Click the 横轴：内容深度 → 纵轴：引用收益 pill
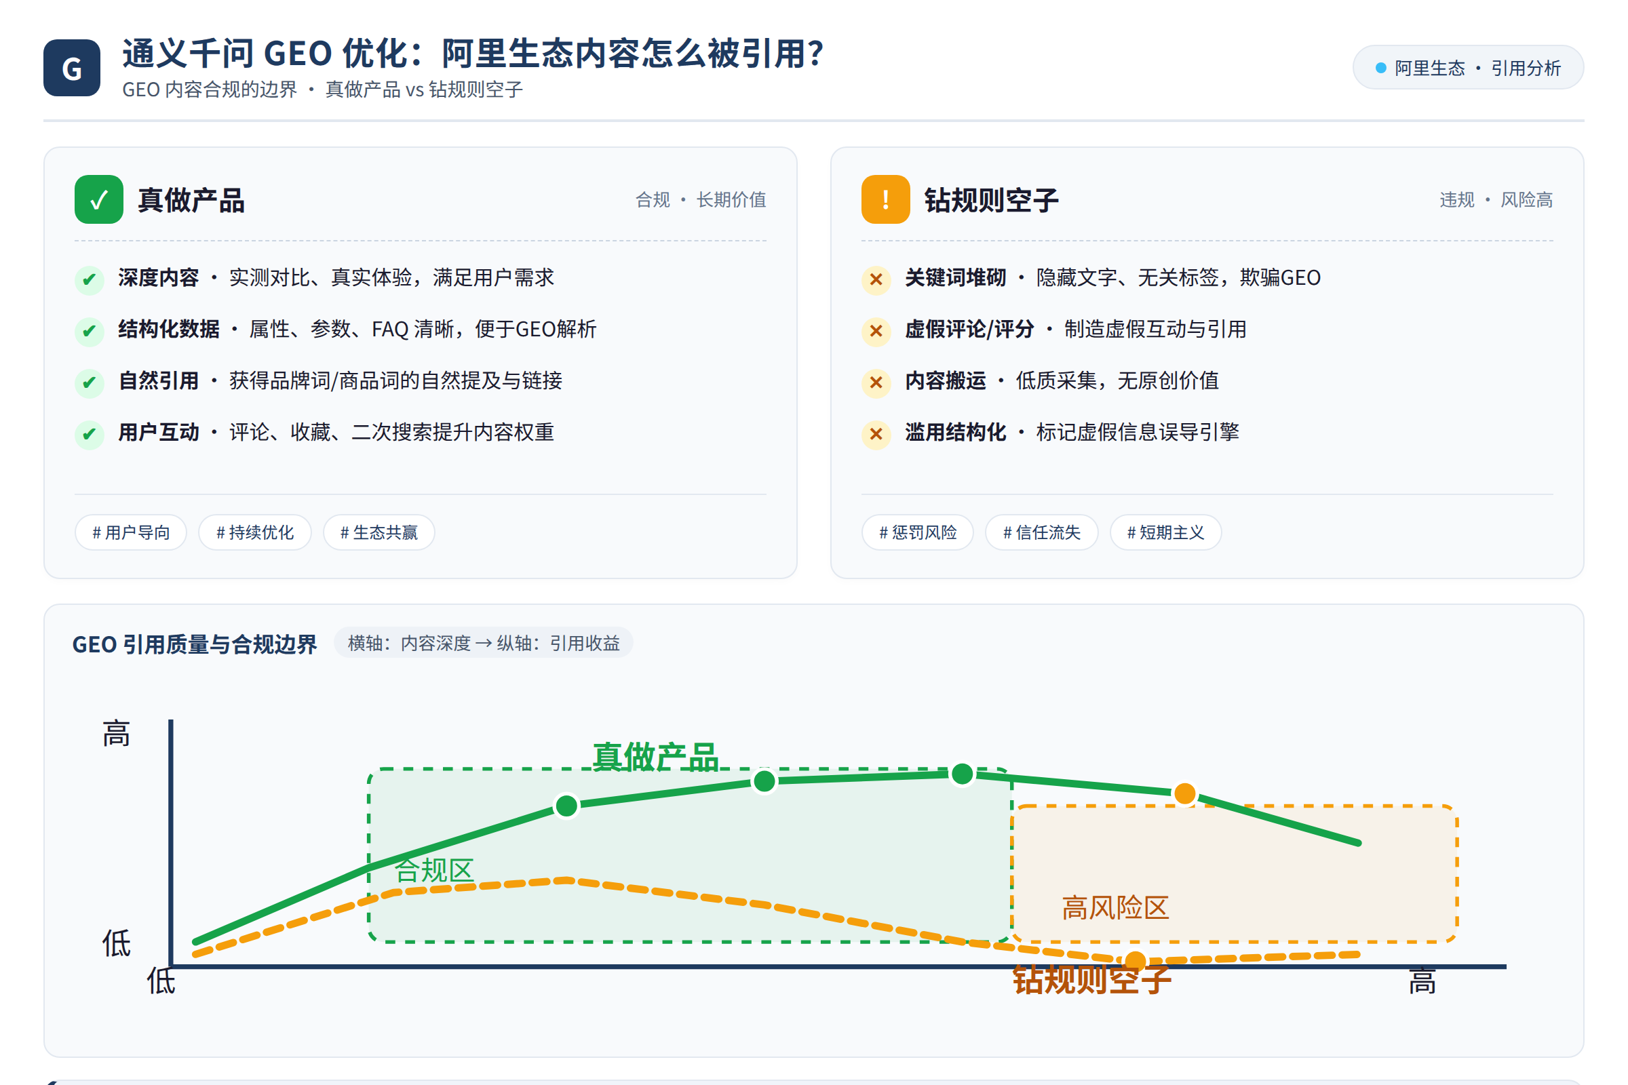Screen dimensions: 1628x1085 (x=483, y=643)
